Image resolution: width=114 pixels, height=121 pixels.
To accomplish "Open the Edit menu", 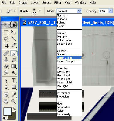I will [x=12, y=3].
